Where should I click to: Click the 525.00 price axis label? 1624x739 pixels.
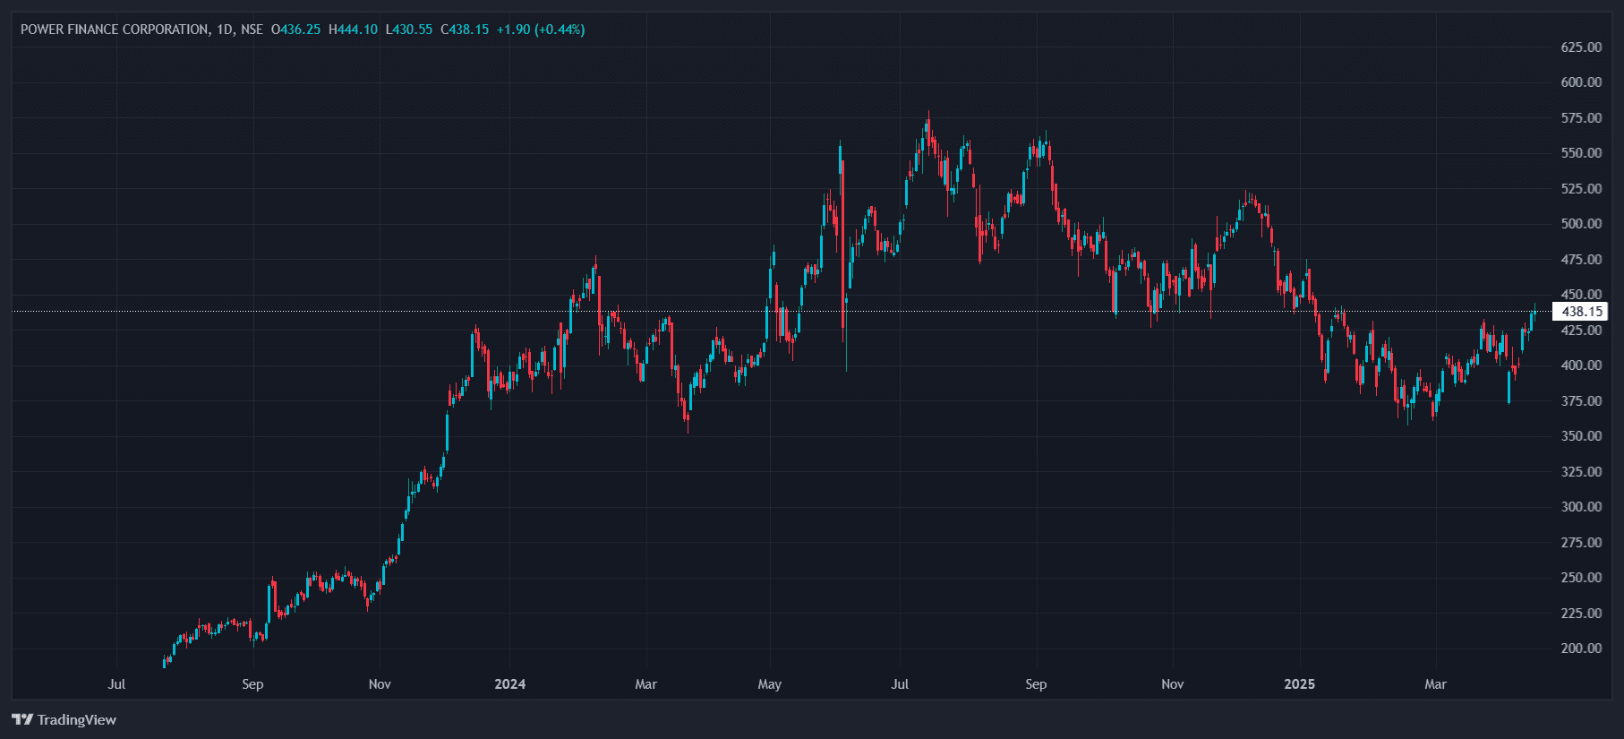tap(1581, 188)
